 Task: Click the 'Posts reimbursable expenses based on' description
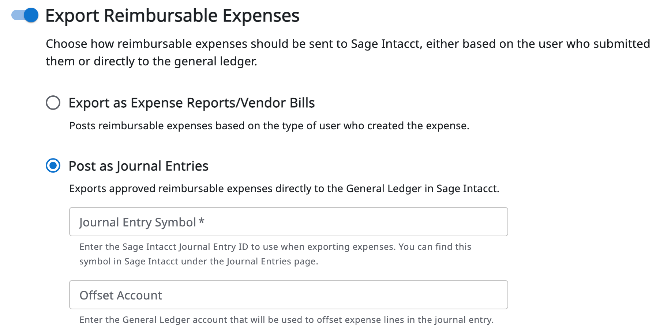(x=269, y=126)
